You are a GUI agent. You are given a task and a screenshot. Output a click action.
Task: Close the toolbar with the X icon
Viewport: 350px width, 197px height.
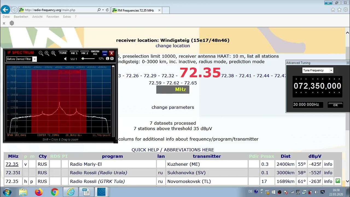pos(4,23)
